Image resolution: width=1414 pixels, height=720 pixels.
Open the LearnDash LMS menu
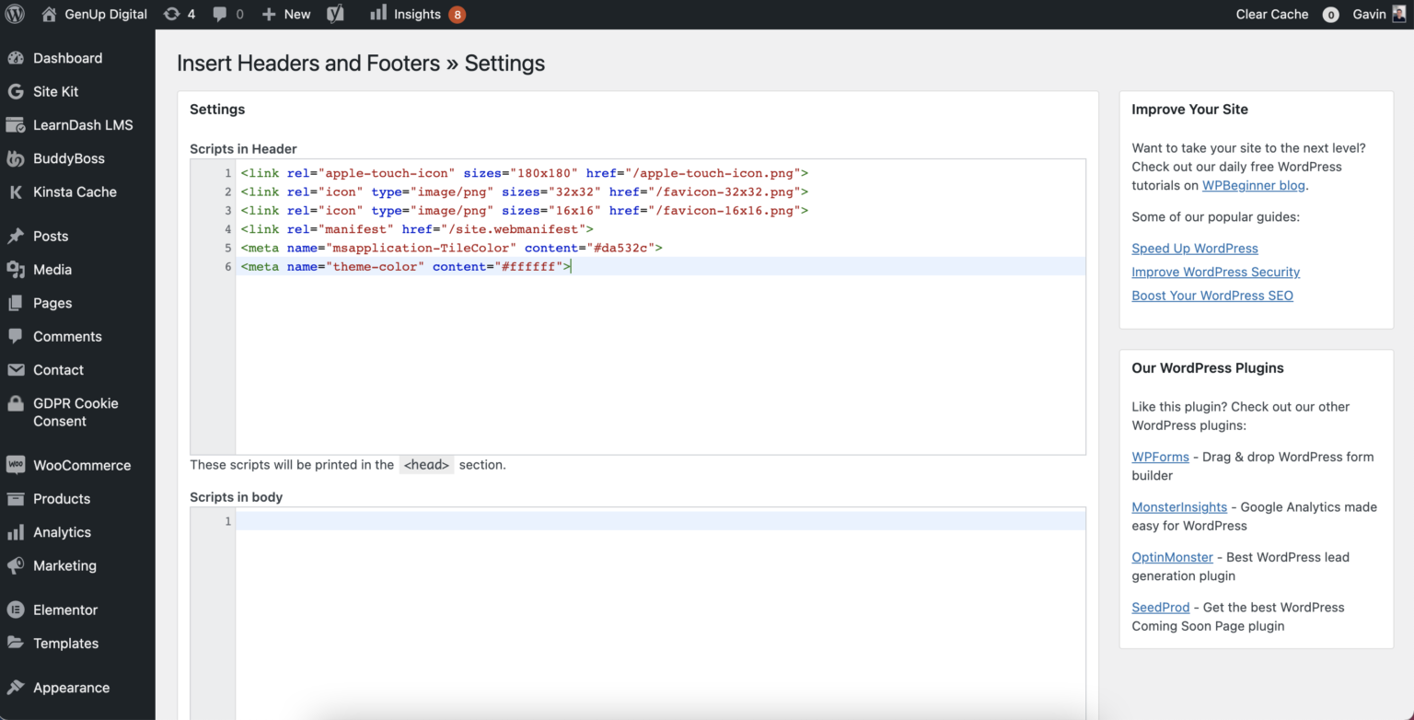[83, 125]
